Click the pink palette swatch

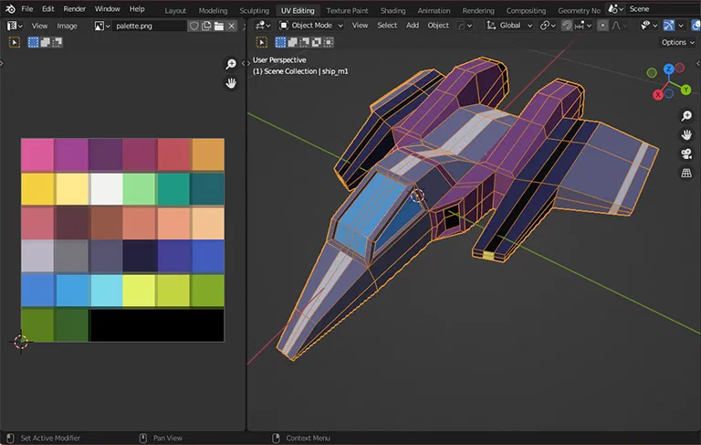click(37, 155)
